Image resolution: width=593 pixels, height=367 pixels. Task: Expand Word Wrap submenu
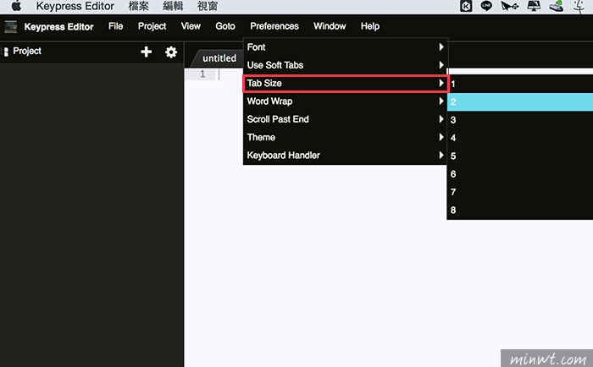coord(346,101)
